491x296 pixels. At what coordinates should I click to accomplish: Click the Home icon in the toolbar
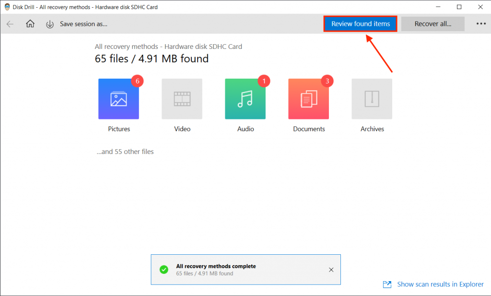point(30,24)
